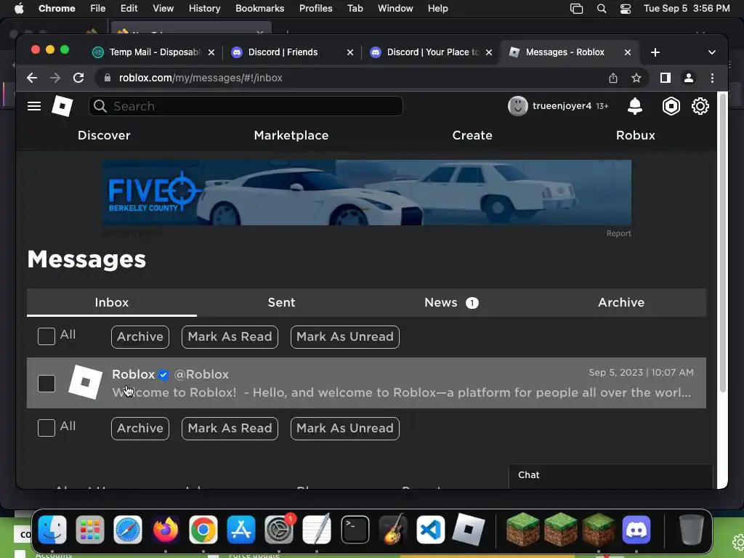Image resolution: width=744 pixels, height=558 pixels.
Task: Open GarageBand from the Dock
Action: (393, 530)
